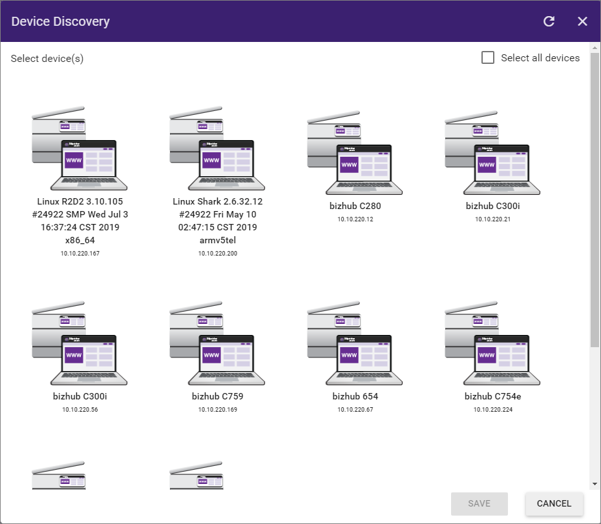Click the SAVE button
601x524 pixels.
(479, 504)
